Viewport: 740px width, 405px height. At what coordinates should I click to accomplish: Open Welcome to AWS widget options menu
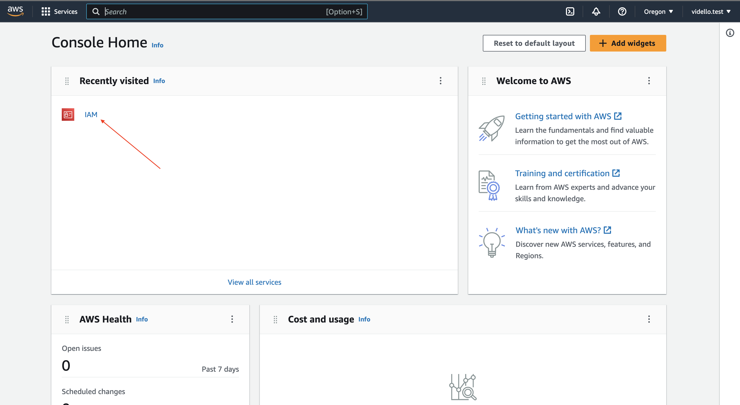click(x=649, y=81)
